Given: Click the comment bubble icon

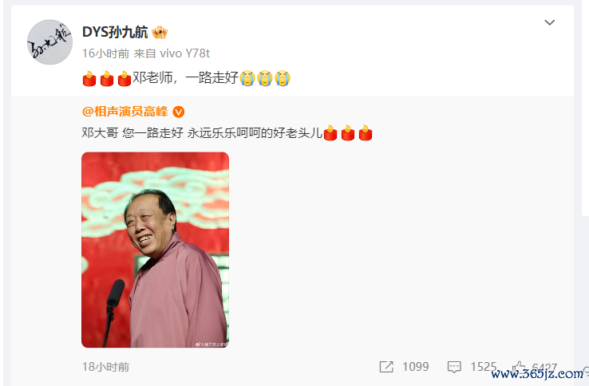Looking at the screenshot, I should [x=454, y=367].
